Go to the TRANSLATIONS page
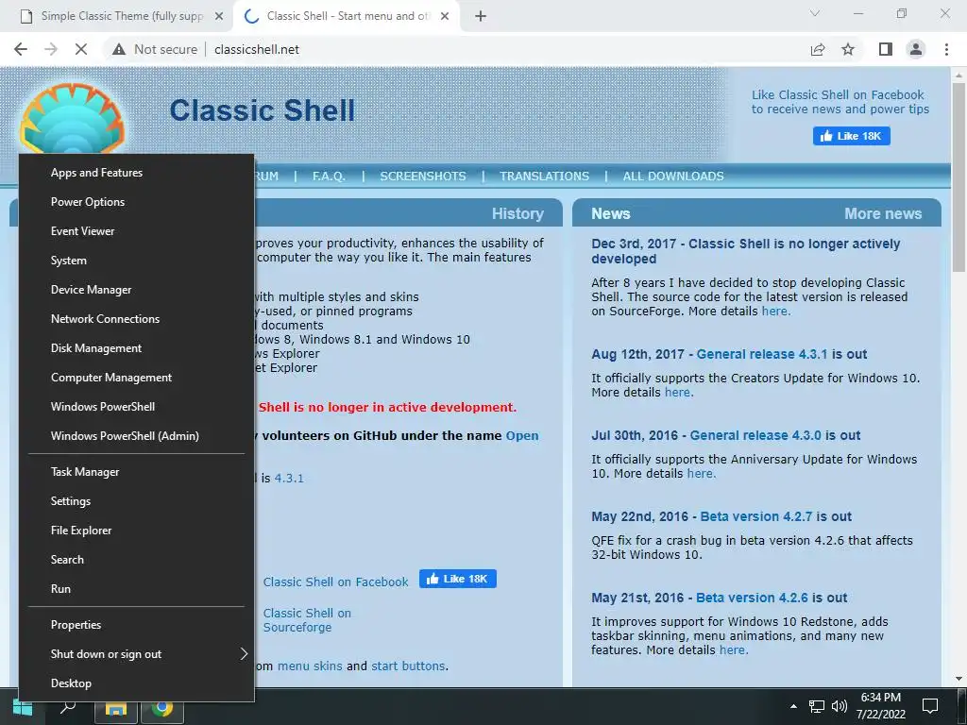 tap(545, 177)
